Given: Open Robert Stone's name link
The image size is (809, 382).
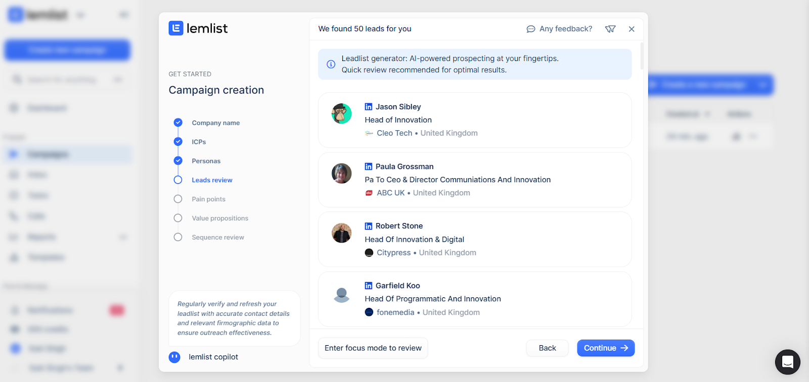Looking at the screenshot, I should pos(399,226).
